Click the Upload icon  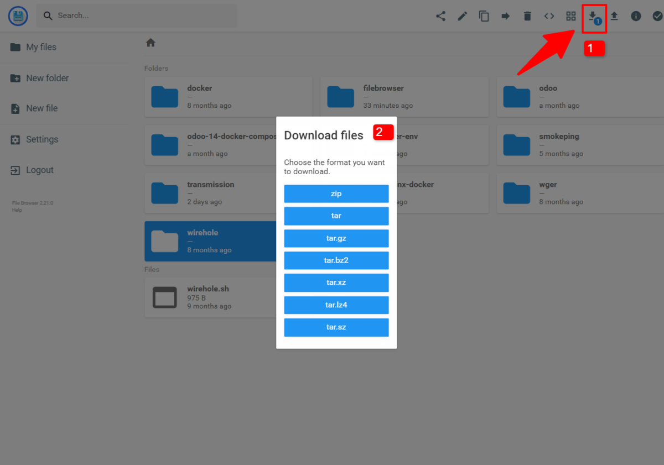[x=614, y=15]
